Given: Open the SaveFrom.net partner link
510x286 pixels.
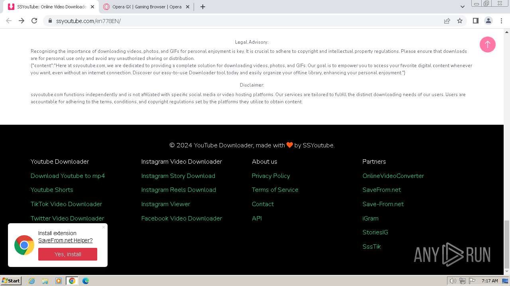Looking at the screenshot, I should 382,190.
